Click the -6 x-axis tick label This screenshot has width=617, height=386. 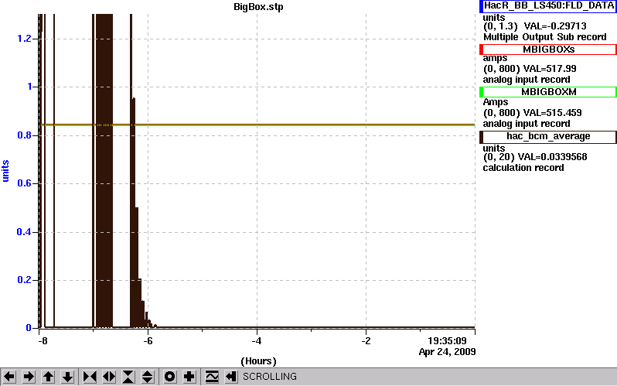[147, 340]
